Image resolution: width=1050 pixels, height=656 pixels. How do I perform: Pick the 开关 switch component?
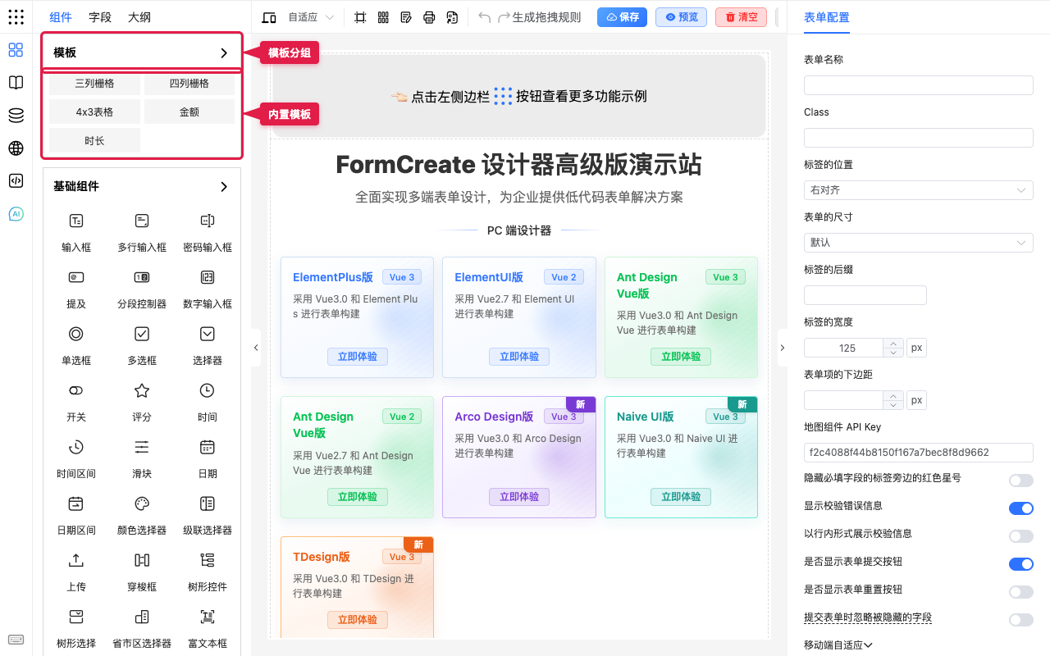76,402
